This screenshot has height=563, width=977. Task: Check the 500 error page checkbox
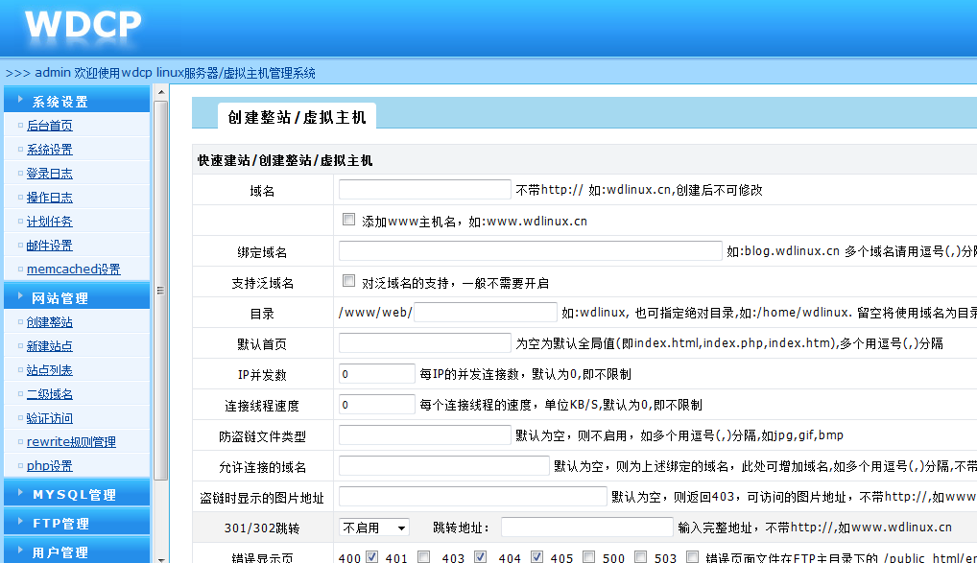coord(640,557)
